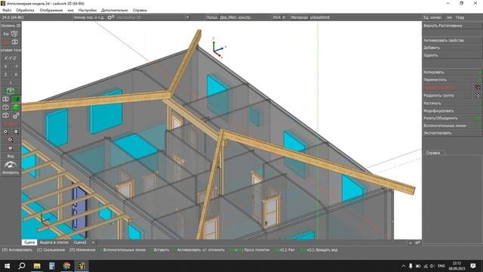This screenshot has width=483, height=272.
Task: Click the Модифицировать command
Action: coord(451,111)
